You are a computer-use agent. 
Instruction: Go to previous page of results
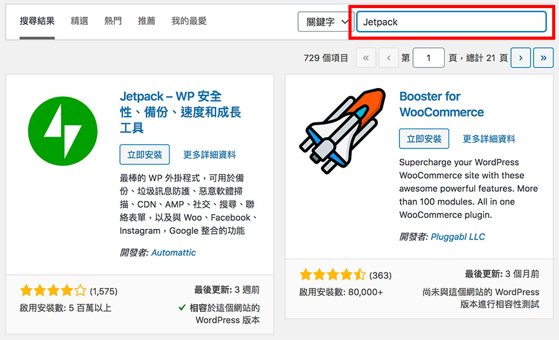(x=389, y=58)
